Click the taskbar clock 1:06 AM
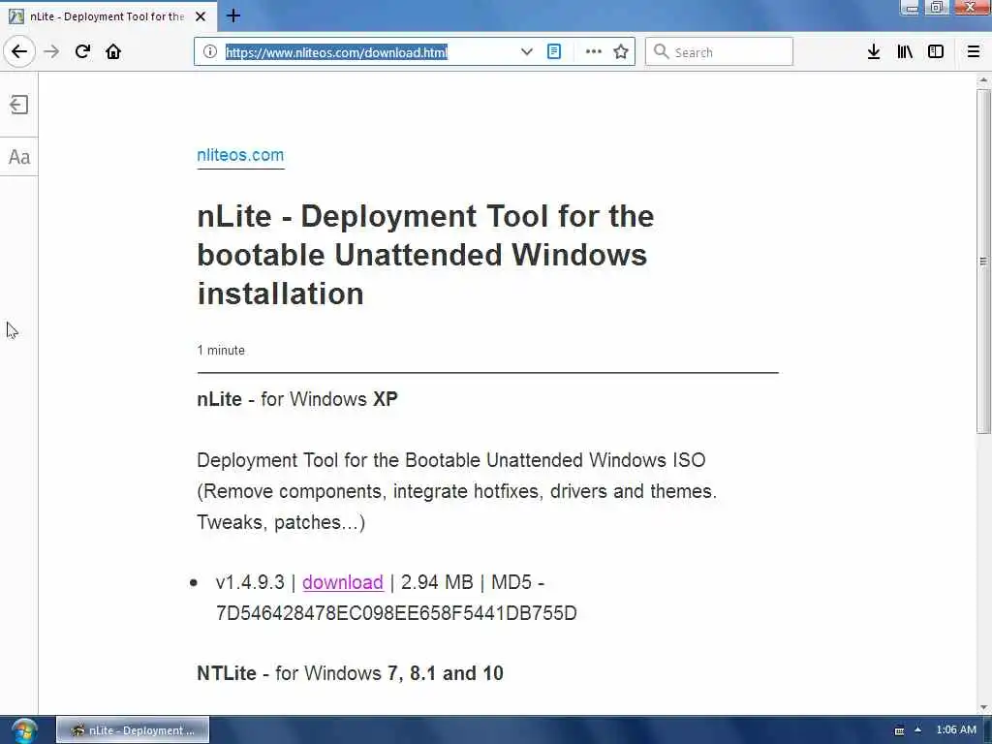 [x=956, y=729]
